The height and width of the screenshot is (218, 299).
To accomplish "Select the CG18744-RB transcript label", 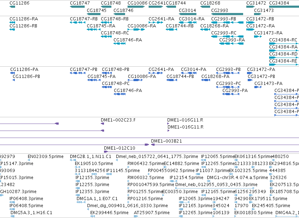I will pyautogui.click(x=180, y=26).
